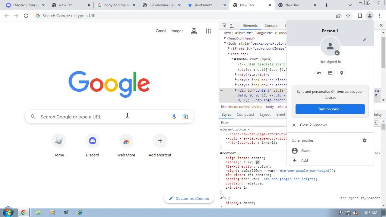Open addresses via the location pin icon
Viewport: 386px width, 217px height.
pyautogui.click(x=342, y=73)
